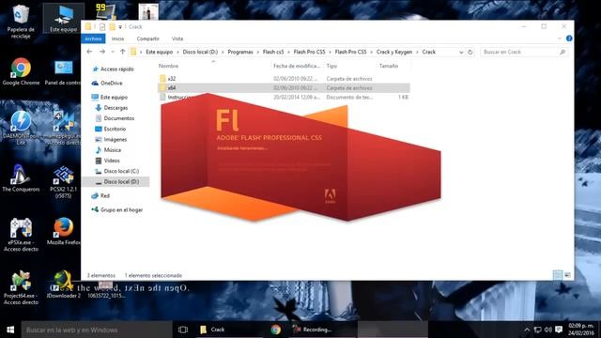Viewport: 601px width, 338px height.
Task: Refresh the current folder view
Action: (x=470, y=53)
